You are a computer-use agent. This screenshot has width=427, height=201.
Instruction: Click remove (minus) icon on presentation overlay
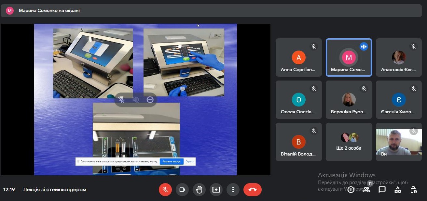point(150,100)
